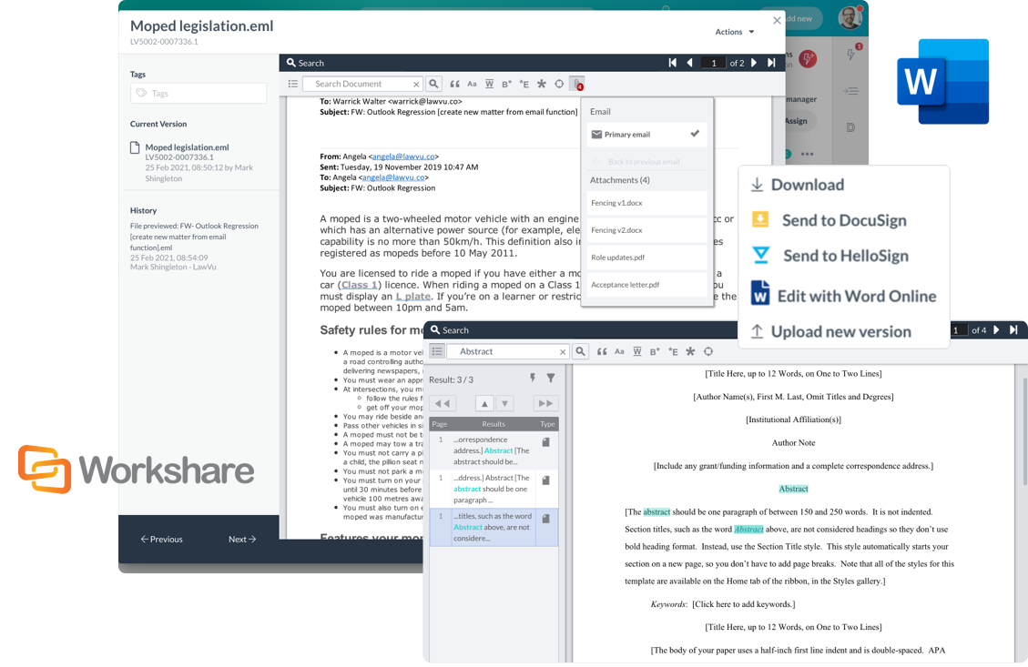Open attachment Acceptance letter.pdf
The width and height of the screenshot is (1028, 667).
(646, 285)
